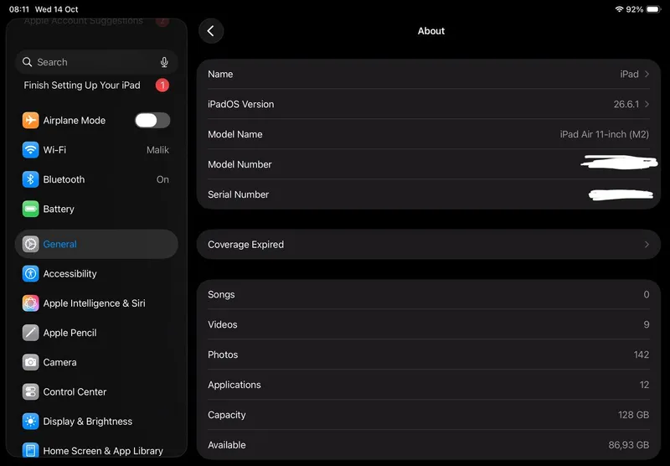This screenshot has height=466, width=670.
Task: Expand Coverage Expired chevron
Action: pyautogui.click(x=647, y=245)
